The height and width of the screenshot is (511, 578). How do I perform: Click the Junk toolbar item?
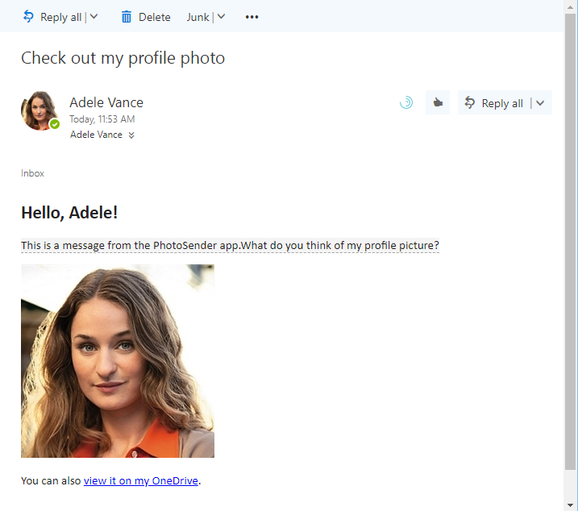click(x=198, y=17)
